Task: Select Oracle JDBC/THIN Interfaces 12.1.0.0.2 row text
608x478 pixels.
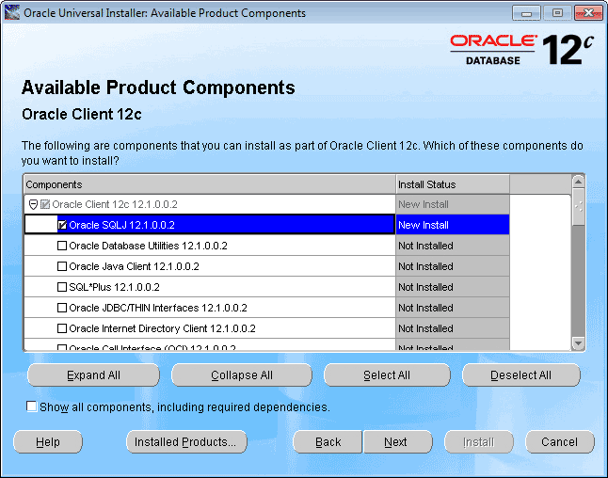Action: tap(158, 308)
